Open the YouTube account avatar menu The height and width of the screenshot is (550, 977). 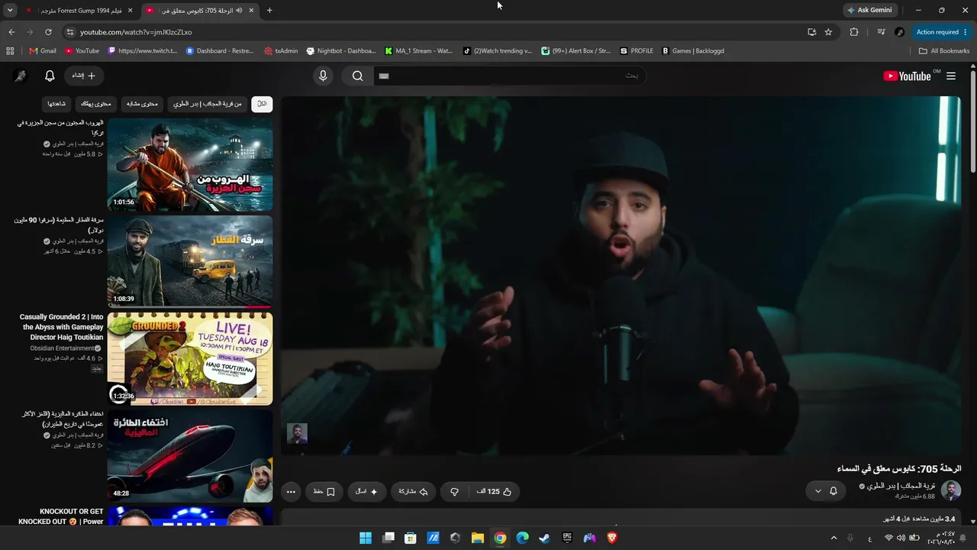click(x=21, y=76)
